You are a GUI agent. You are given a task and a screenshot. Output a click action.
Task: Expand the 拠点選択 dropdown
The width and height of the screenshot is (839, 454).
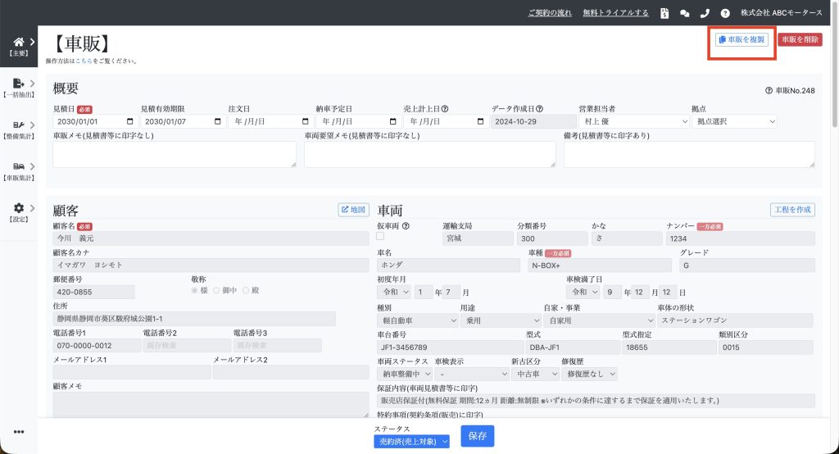pos(733,121)
